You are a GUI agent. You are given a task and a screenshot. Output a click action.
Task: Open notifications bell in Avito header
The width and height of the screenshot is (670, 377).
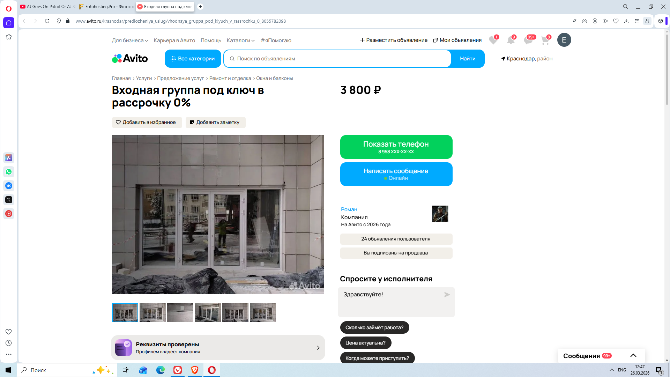pos(511,40)
